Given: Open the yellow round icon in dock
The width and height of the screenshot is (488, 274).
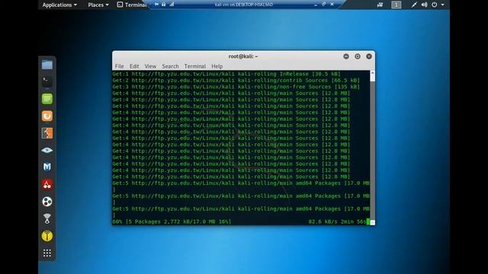Looking at the screenshot, I should [47, 236].
